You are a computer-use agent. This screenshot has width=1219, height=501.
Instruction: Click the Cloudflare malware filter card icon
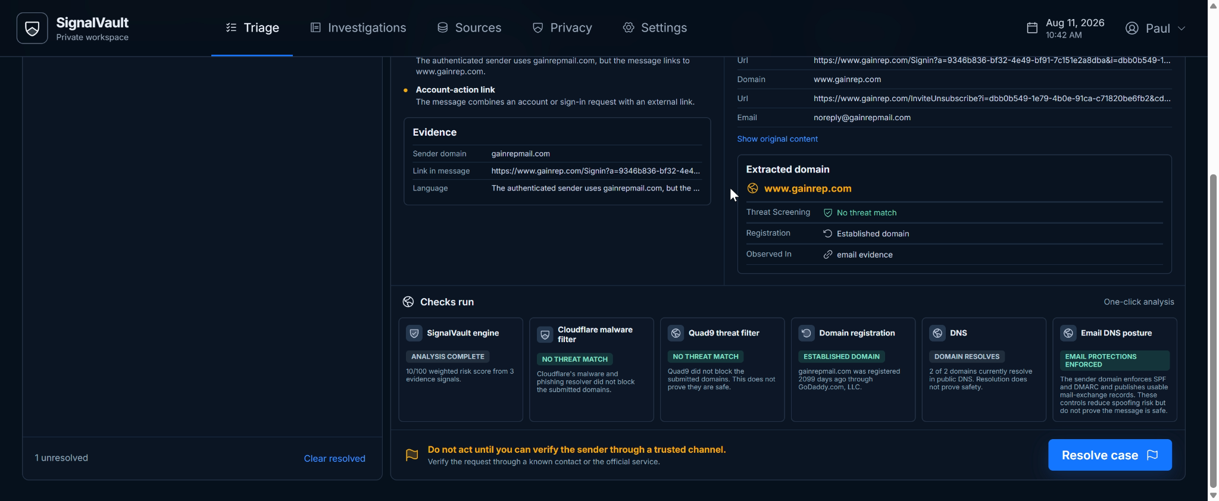point(545,334)
